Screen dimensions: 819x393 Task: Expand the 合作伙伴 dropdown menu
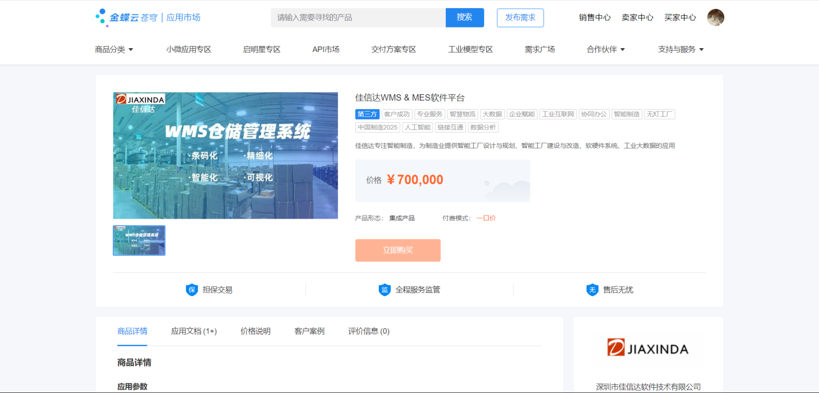coord(606,50)
